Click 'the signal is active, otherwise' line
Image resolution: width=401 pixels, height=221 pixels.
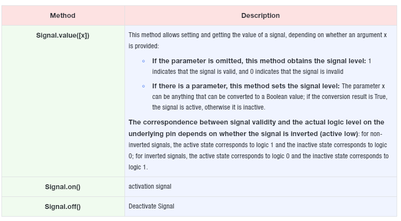208,107
